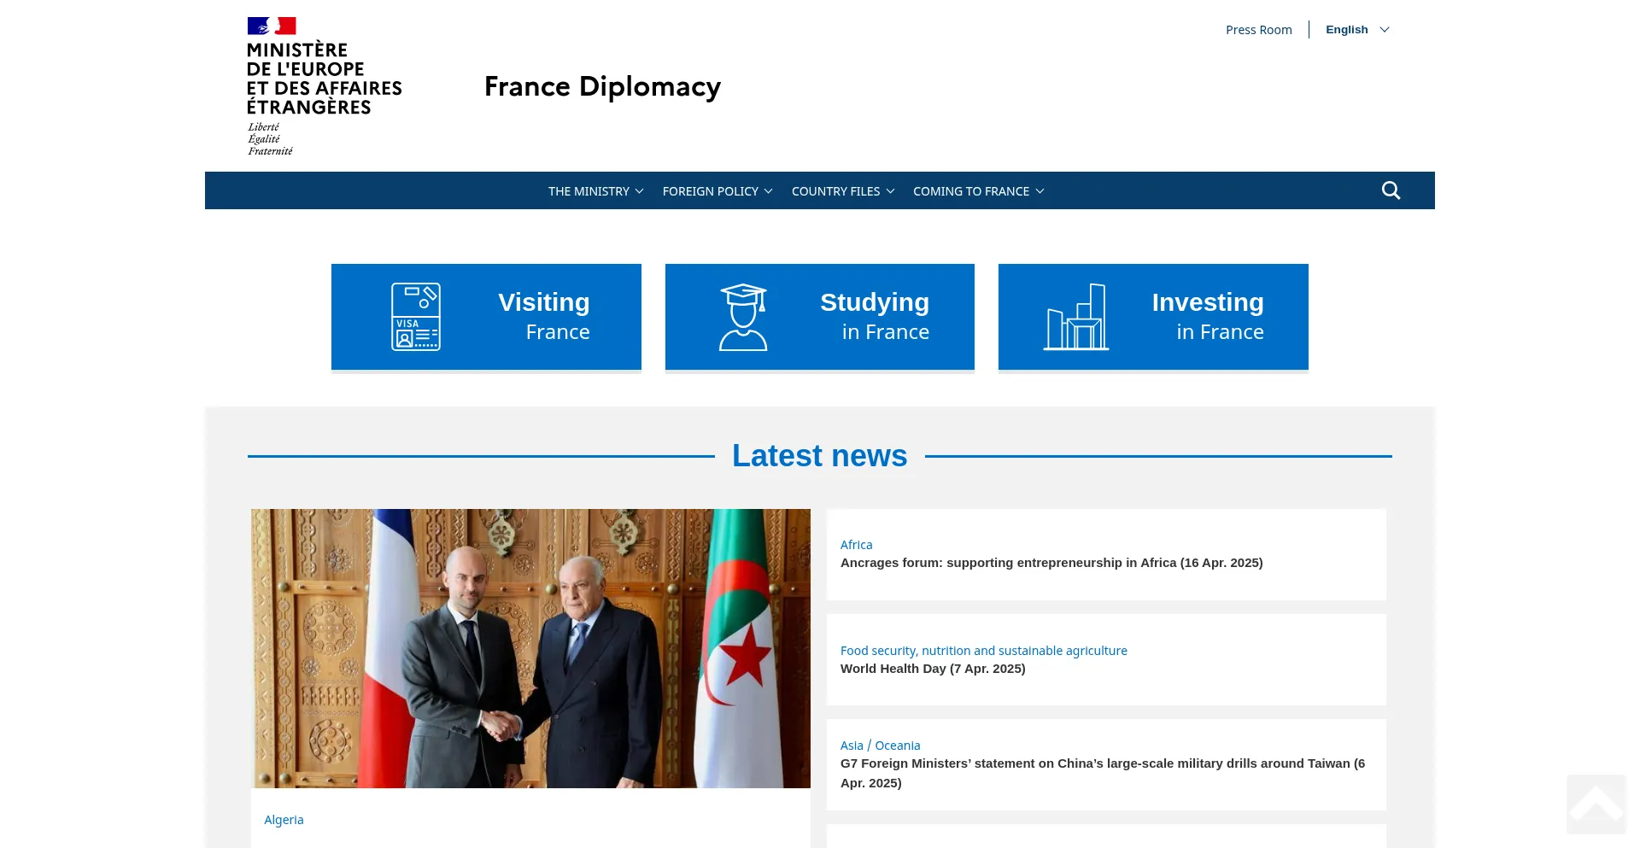Click the handshake photo with flags
Screen dimensions: 1640x848
point(530,648)
